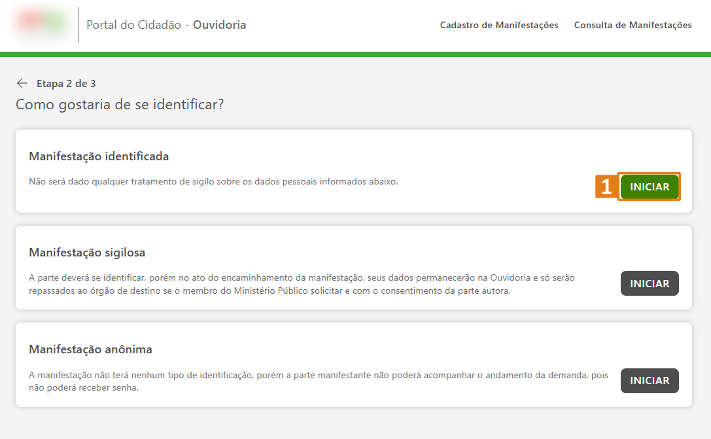The image size is (711, 439).
Task: Open Cadastro de Manifestações
Action: pyautogui.click(x=498, y=25)
